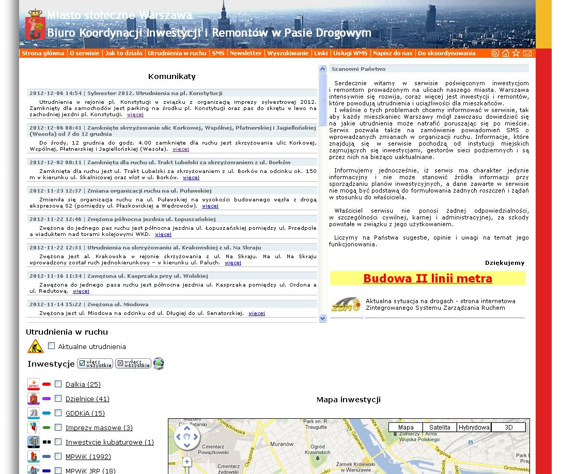Check the Inwestycje kubaturowe (1) checkbox

[58, 442]
